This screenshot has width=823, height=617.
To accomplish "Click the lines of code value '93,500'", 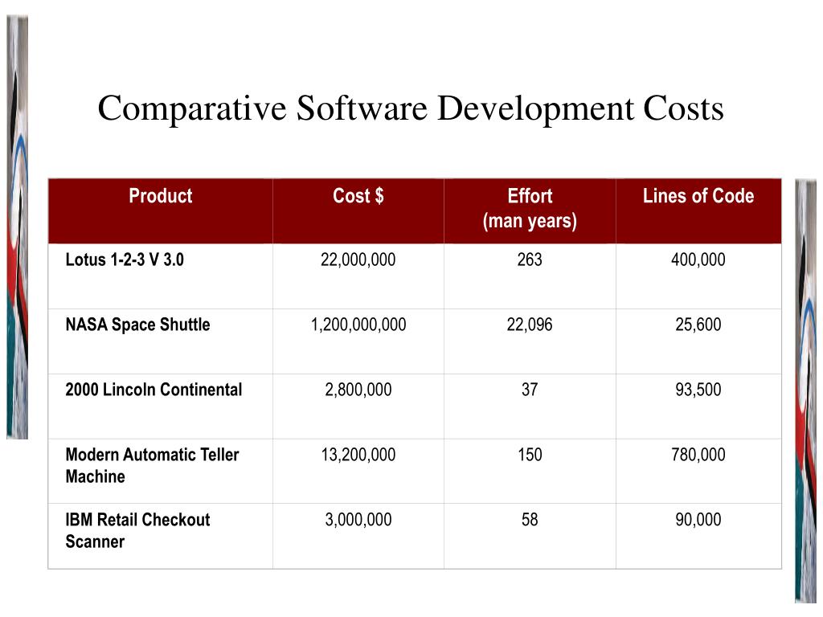I will point(698,390).
